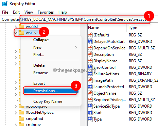Click the Type DWORD value icon

point(90,119)
